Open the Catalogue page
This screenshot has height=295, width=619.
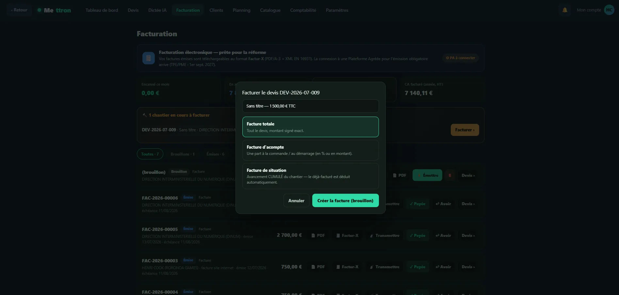coord(270,10)
